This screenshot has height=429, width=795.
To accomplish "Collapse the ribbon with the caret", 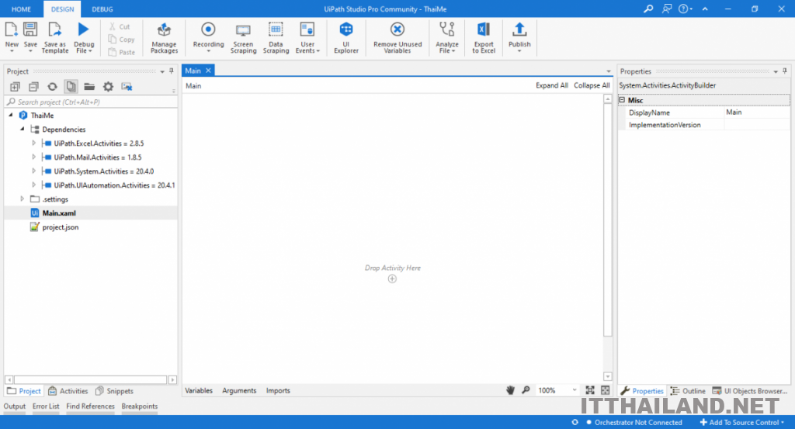I will click(705, 9).
